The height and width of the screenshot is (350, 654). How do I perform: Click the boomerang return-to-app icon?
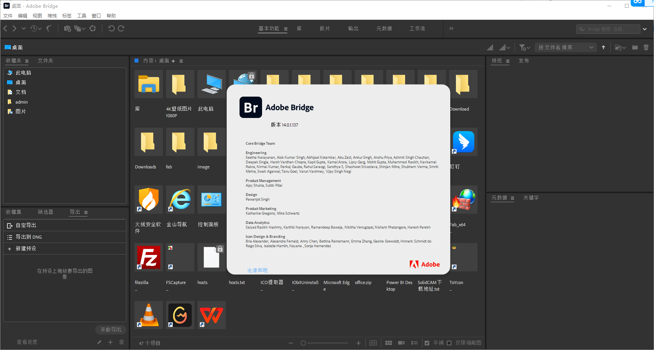pos(49,28)
